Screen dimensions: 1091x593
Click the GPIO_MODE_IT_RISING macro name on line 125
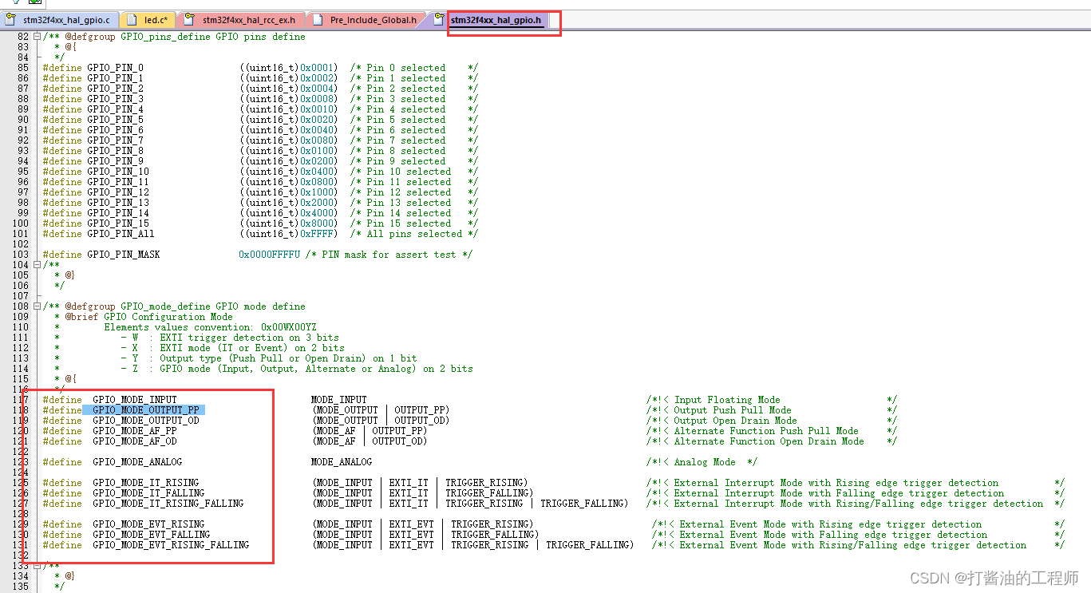coord(146,483)
